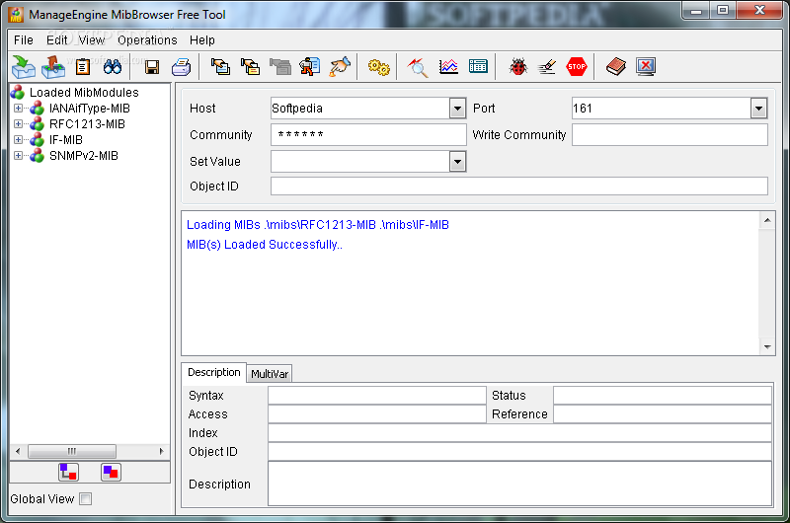Click the SNMP Set person icon
Screen dimensions: 790x523
(310, 66)
